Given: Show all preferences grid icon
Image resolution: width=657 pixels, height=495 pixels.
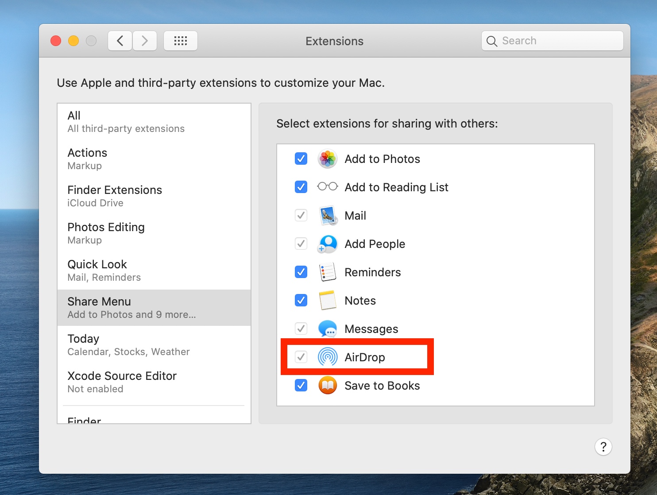Looking at the screenshot, I should (x=181, y=41).
